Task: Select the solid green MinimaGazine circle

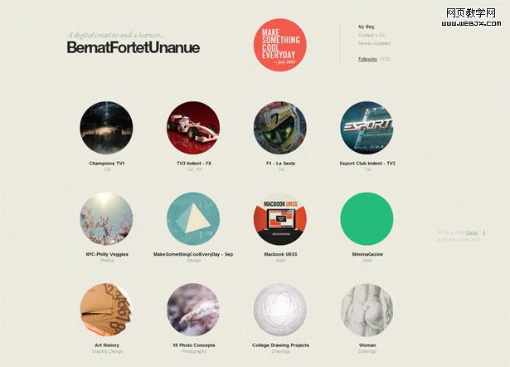Action: coord(367,219)
